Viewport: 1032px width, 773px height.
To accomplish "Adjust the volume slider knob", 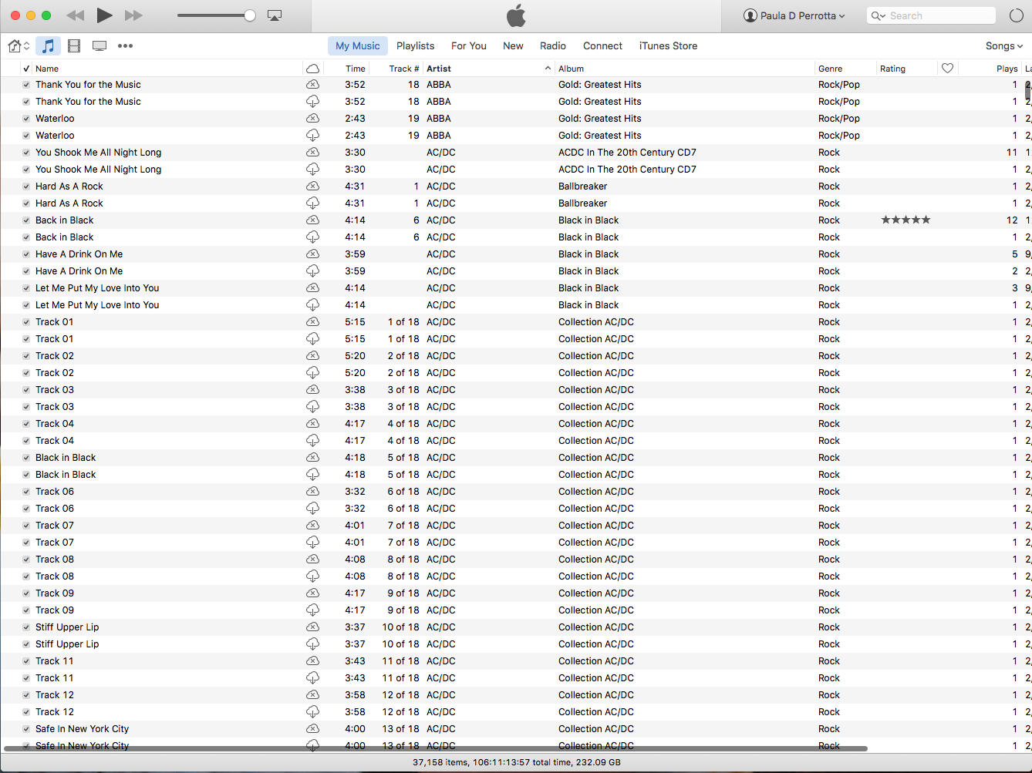I will pos(250,15).
